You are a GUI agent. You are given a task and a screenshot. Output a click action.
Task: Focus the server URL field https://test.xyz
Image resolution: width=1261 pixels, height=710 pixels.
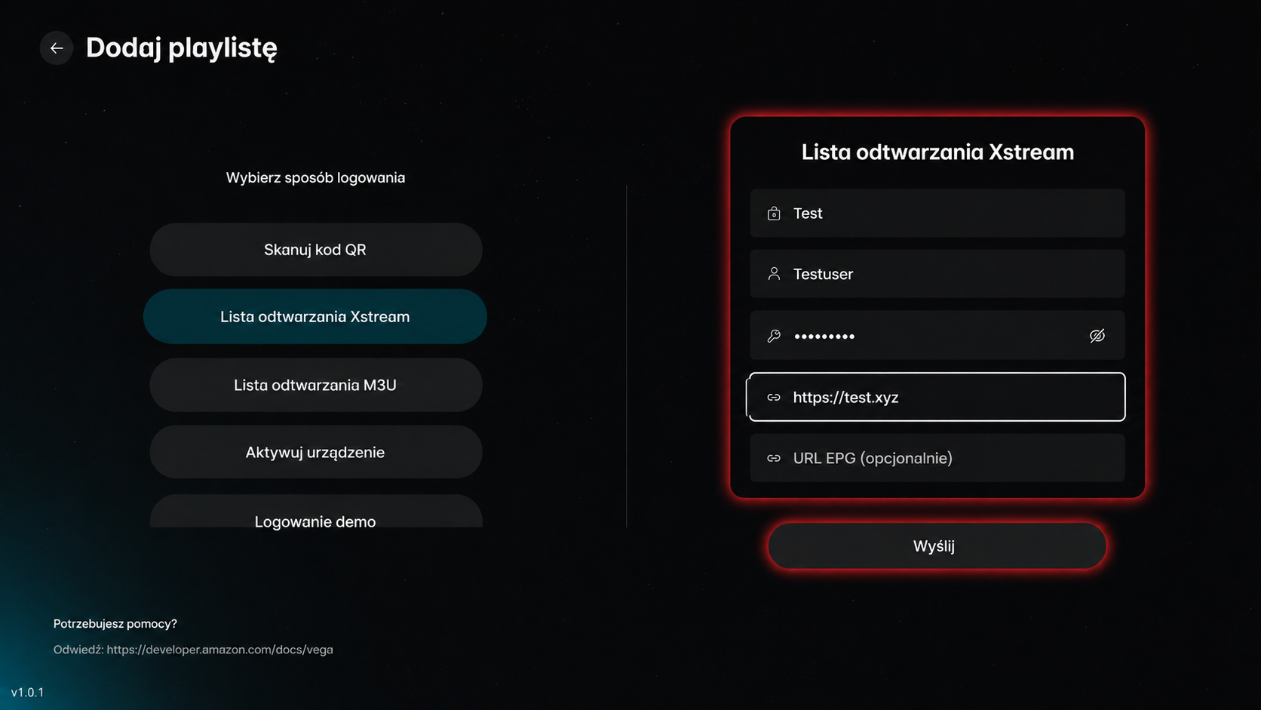click(936, 397)
